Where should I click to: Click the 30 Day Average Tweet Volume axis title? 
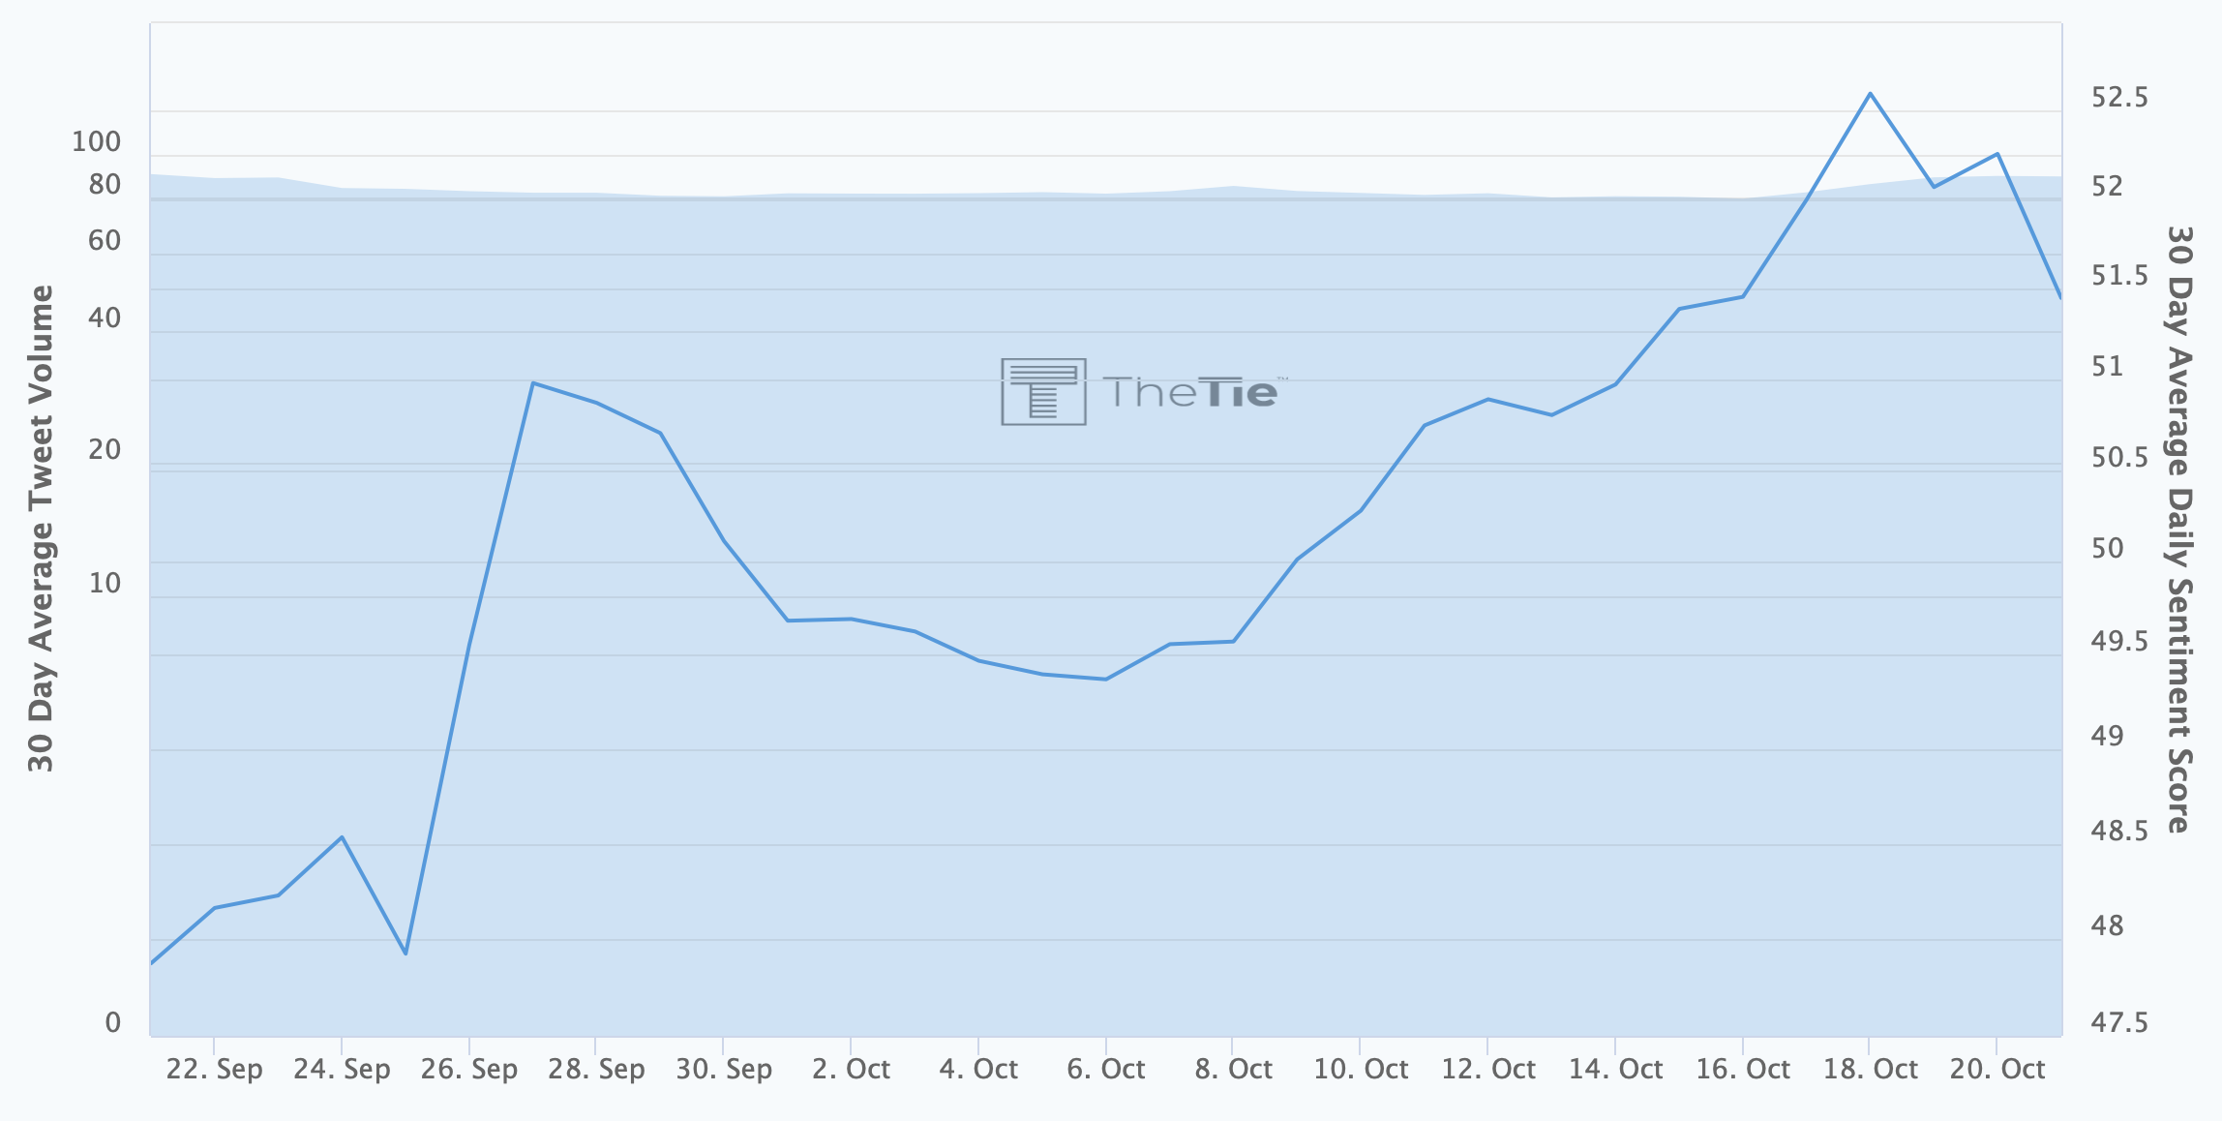[x=41, y=529]
